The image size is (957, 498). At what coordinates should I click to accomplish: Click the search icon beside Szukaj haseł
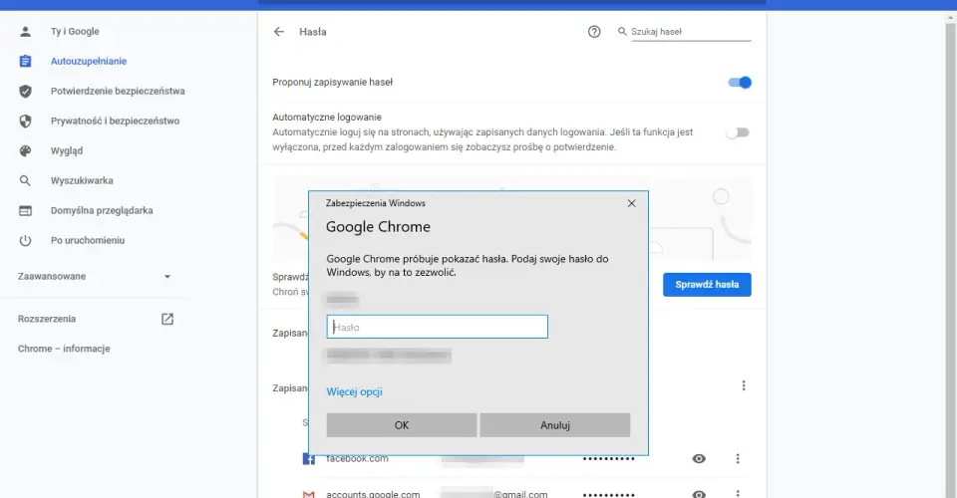[x=622, y=31]
